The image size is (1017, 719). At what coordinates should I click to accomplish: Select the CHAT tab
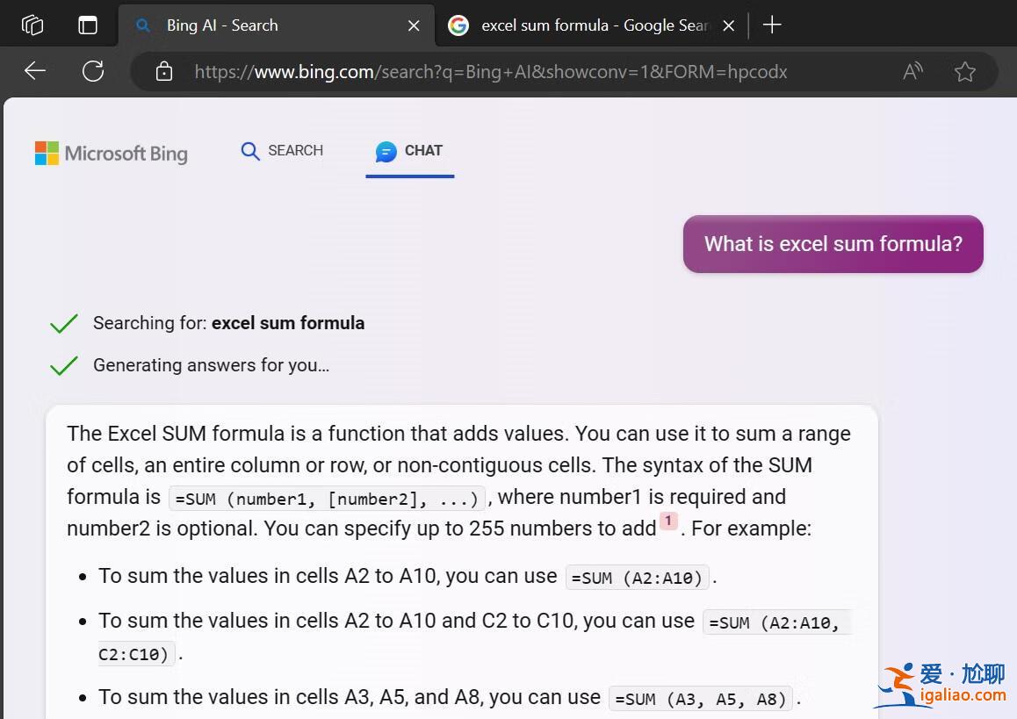pos(422,151)
